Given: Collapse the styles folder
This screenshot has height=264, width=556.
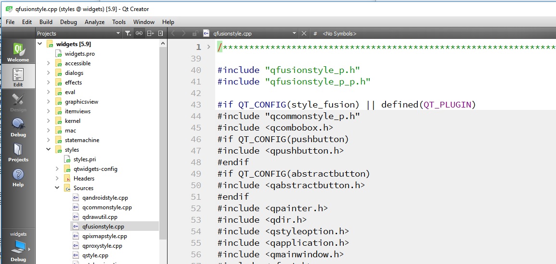Looking at the screenshot, I should click(x=49, y=150).
